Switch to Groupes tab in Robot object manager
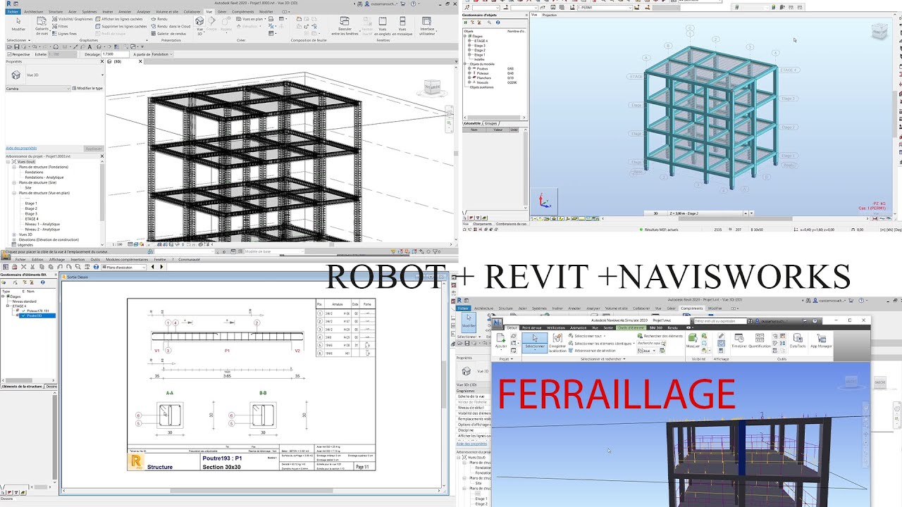 click(x=490, y=123)
